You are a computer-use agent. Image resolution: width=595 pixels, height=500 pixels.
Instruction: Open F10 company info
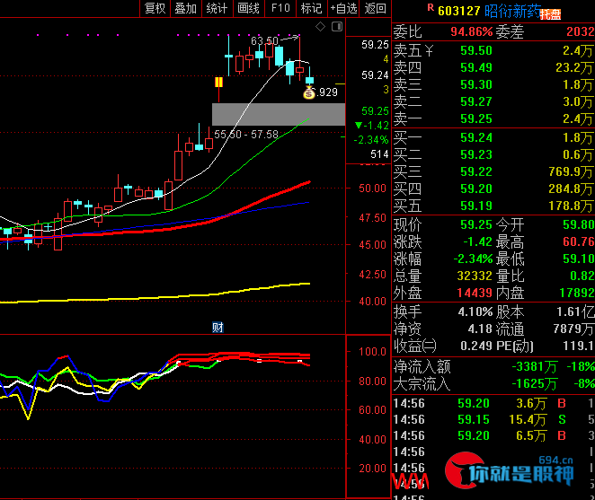point(280,8)
